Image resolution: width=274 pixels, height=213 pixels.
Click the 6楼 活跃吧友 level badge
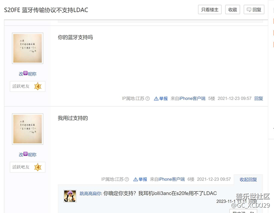click(27, 167)
